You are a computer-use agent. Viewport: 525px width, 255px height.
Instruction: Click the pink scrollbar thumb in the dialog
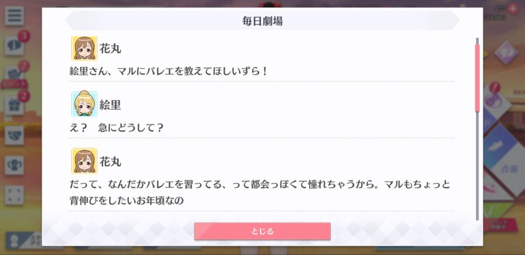tap(477, 77)
